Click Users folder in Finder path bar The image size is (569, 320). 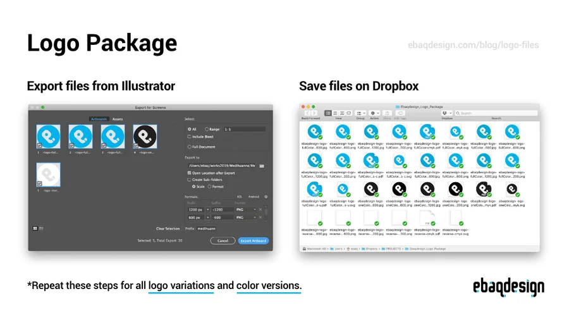(336, 249)
